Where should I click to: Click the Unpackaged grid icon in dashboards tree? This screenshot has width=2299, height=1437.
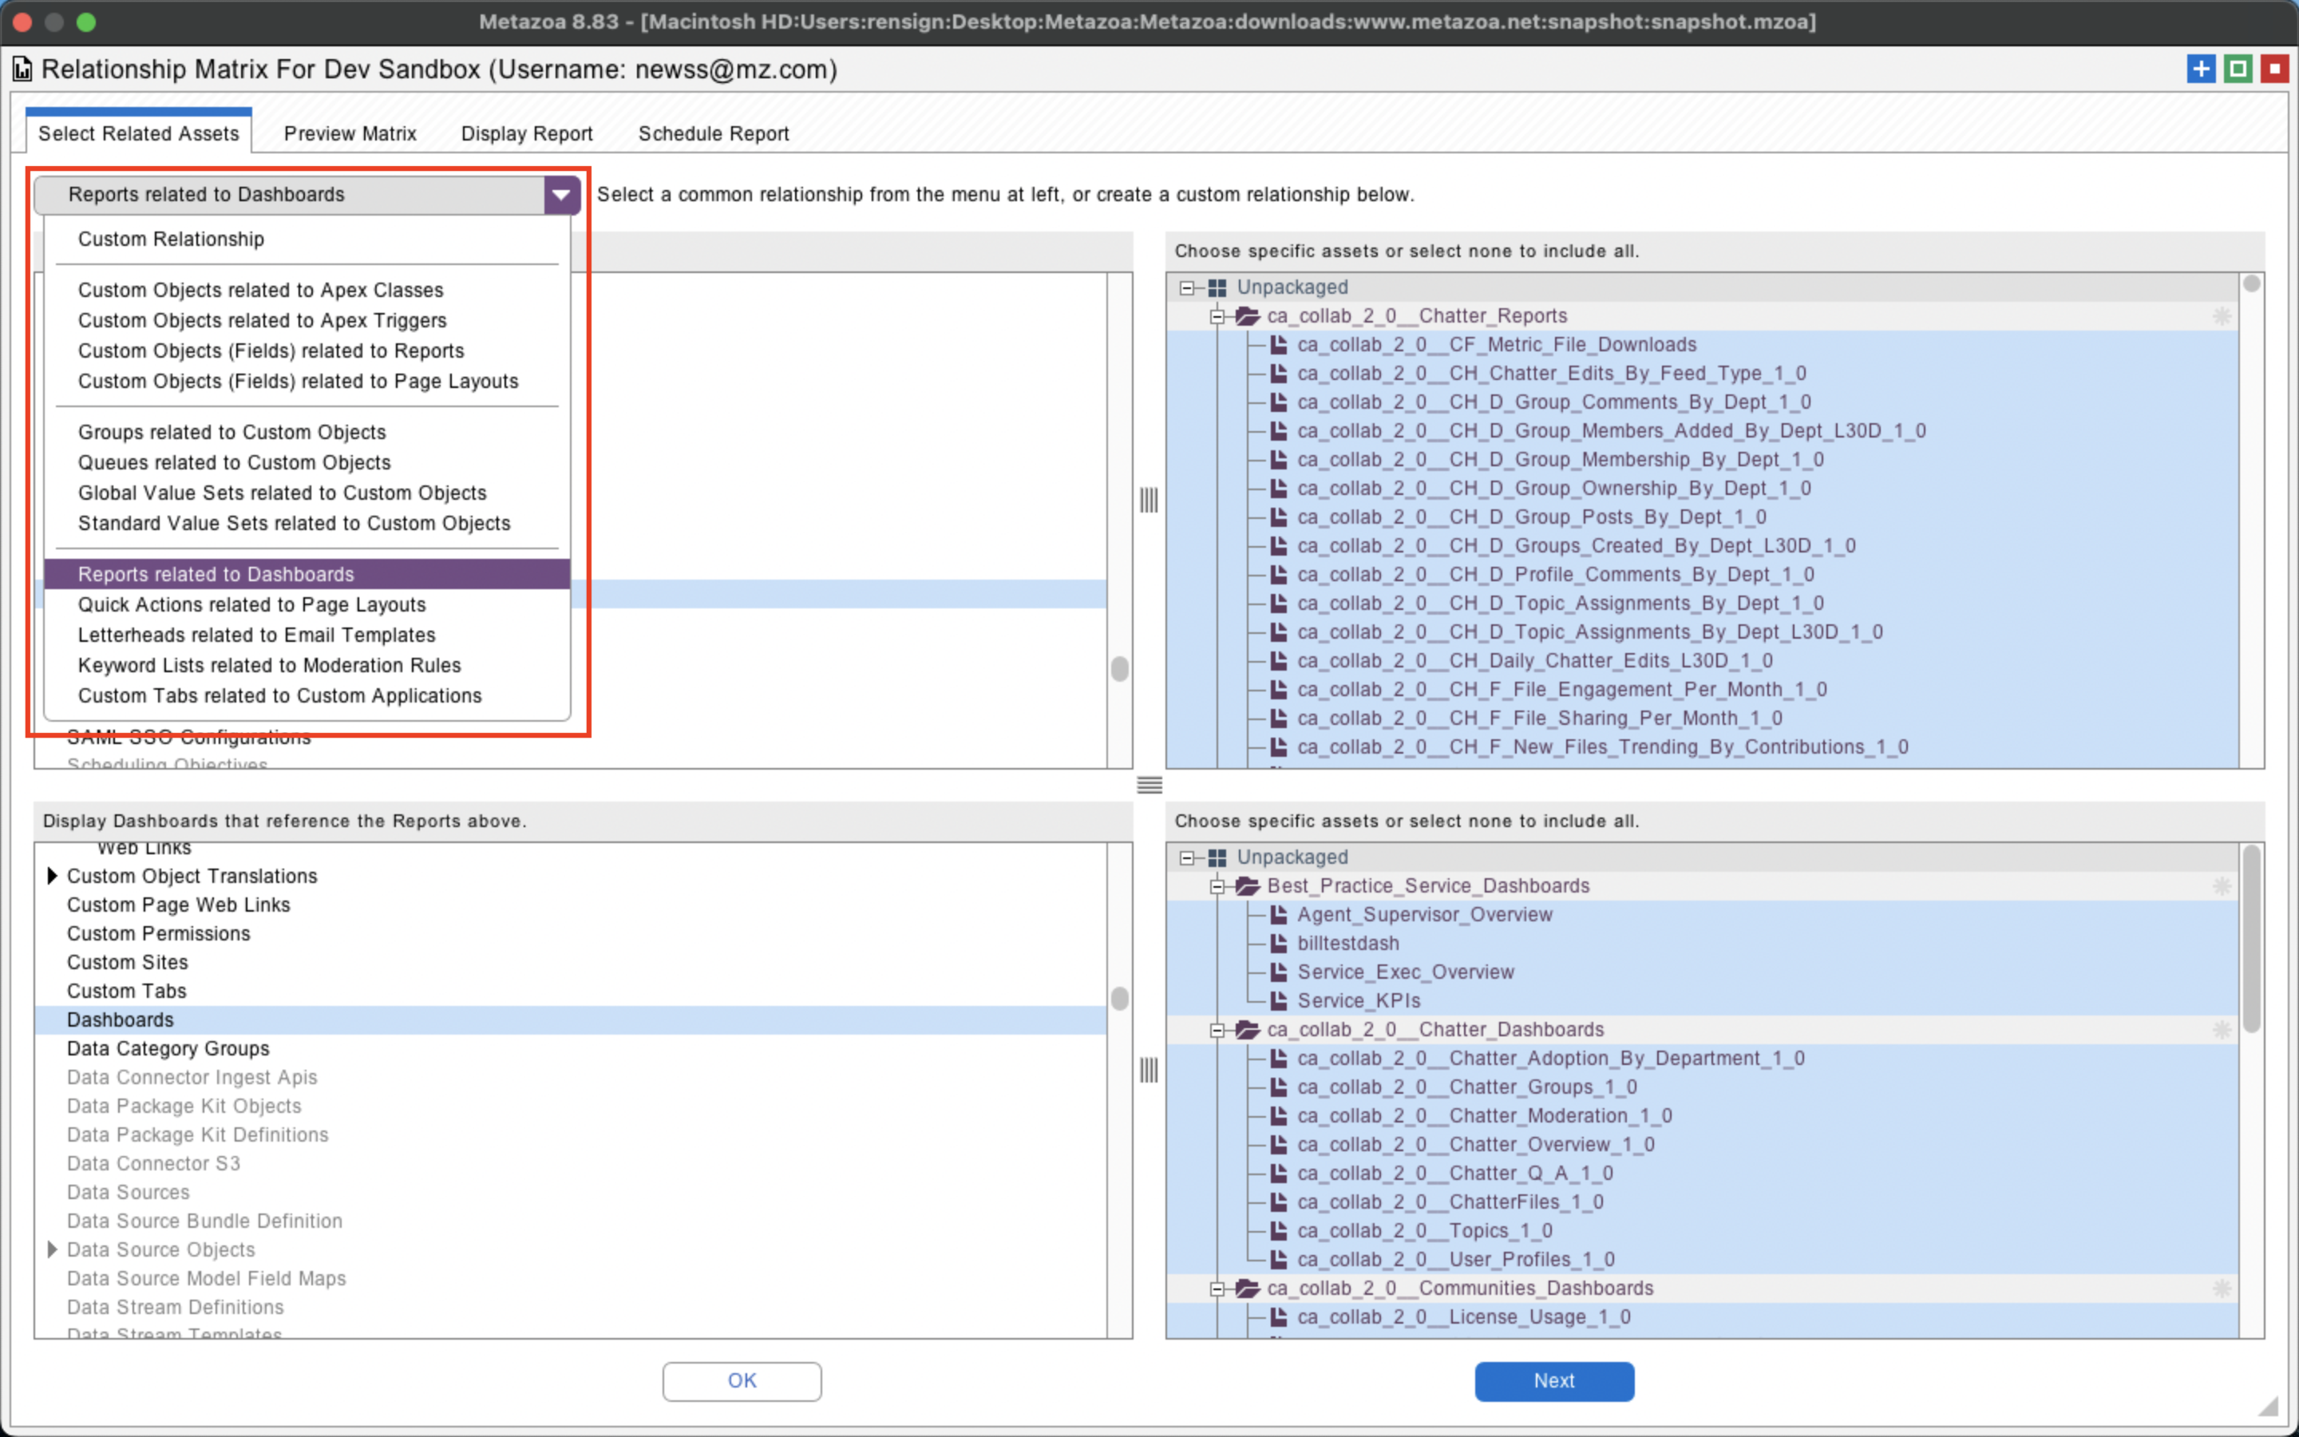(x=1217, y=858)
